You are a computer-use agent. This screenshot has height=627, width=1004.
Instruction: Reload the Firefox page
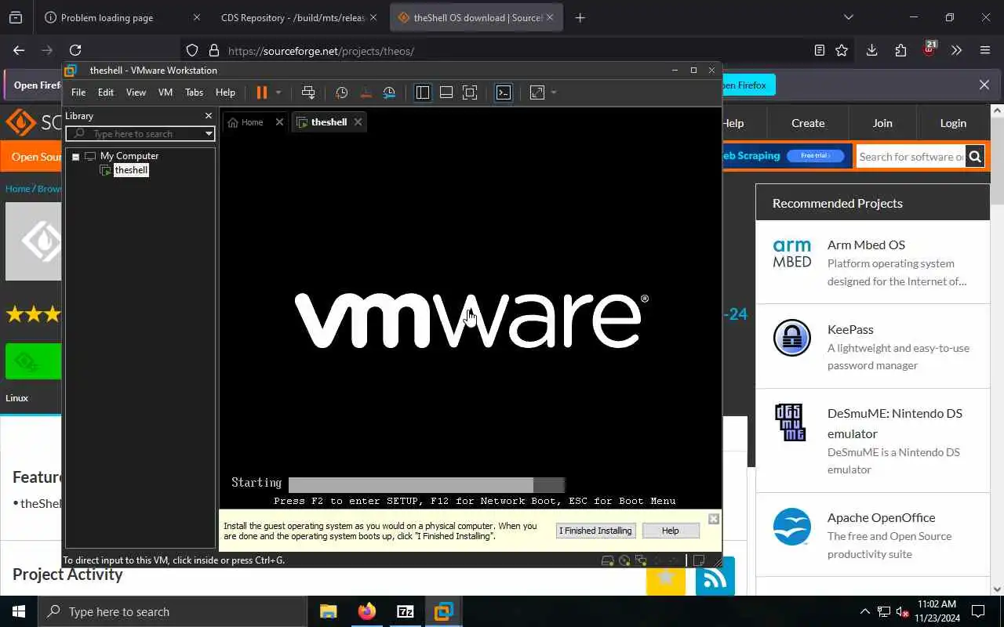point(75,50)
